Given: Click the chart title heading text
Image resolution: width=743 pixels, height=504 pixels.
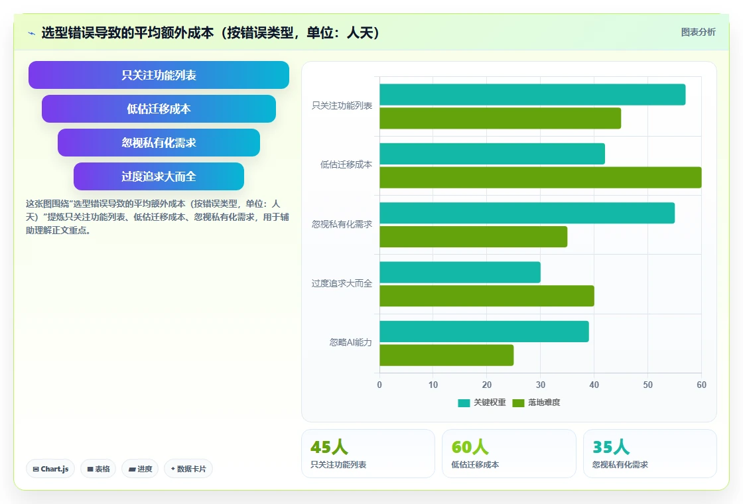Looking at the screenshot, I should click(x=210, y=32).
